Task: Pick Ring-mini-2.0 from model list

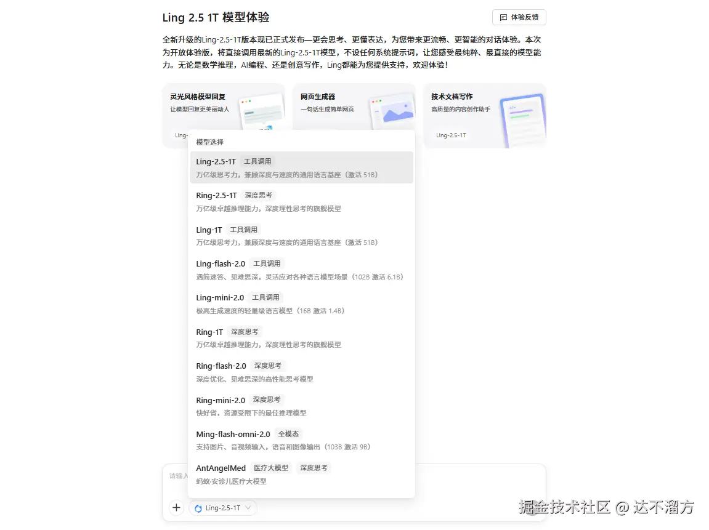Action: tap(302, 406)
